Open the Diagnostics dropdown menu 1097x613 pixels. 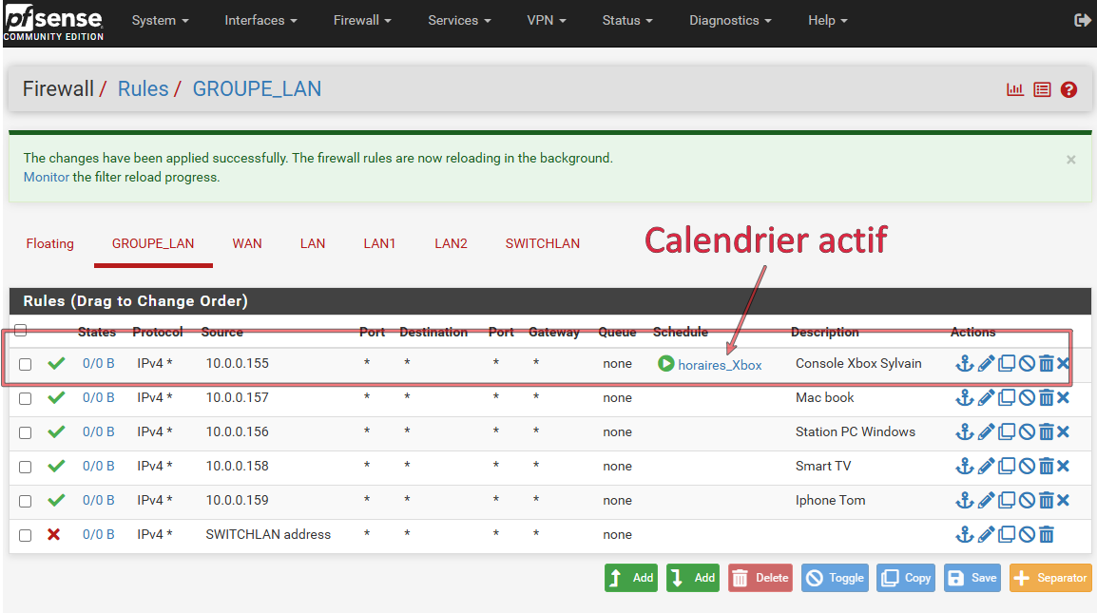pyautogui.click(x=730, y=20)
